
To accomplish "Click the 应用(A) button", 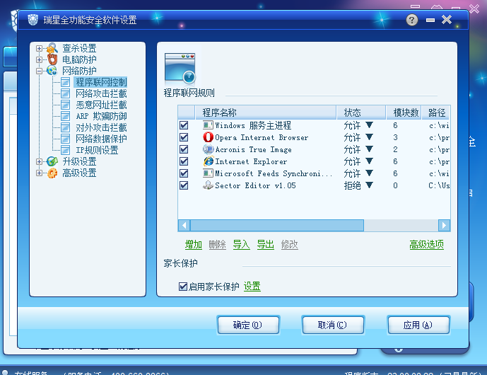I will pyautogui.click(x=418, y=325).
